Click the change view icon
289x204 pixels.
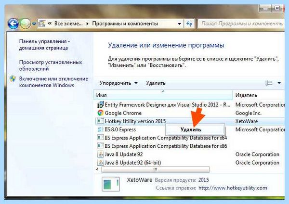coord(269,83)
